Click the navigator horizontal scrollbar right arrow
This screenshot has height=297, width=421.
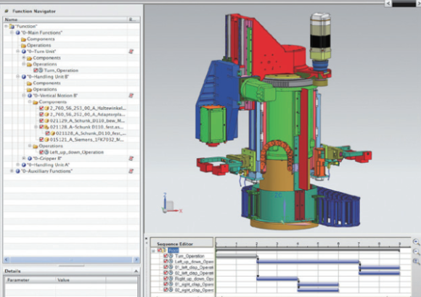click(x=136, y=259)
